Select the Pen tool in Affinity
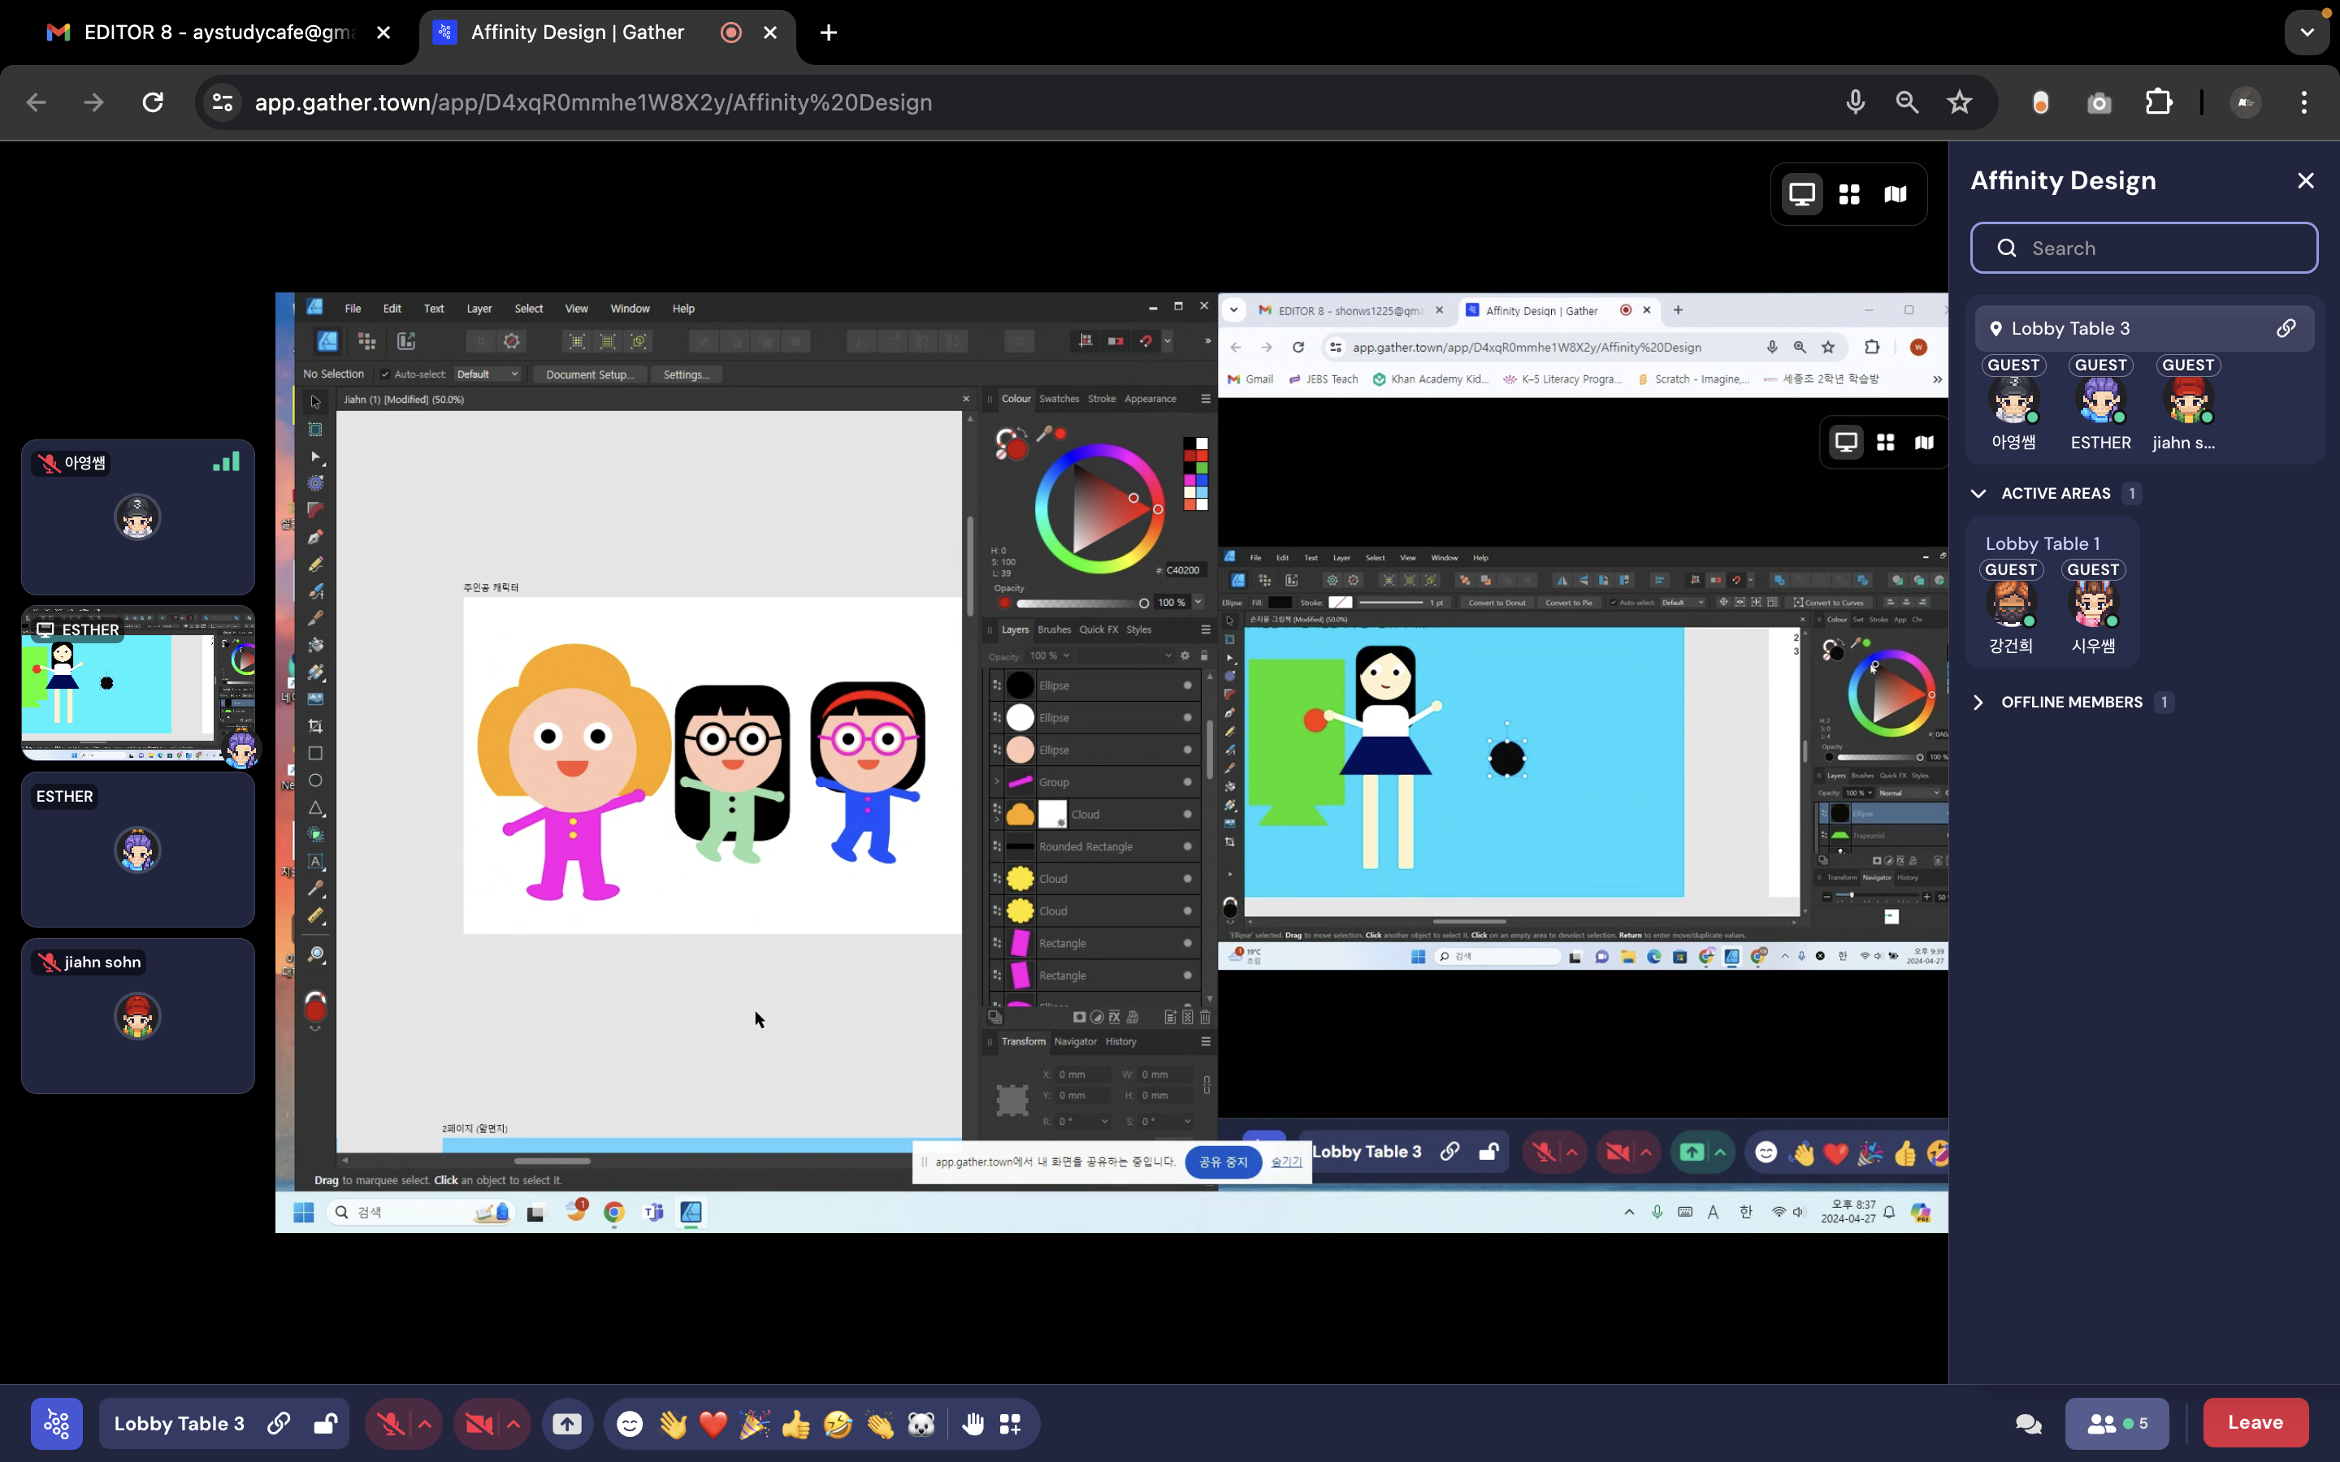2340x1462 pixels. click(315, 537)
